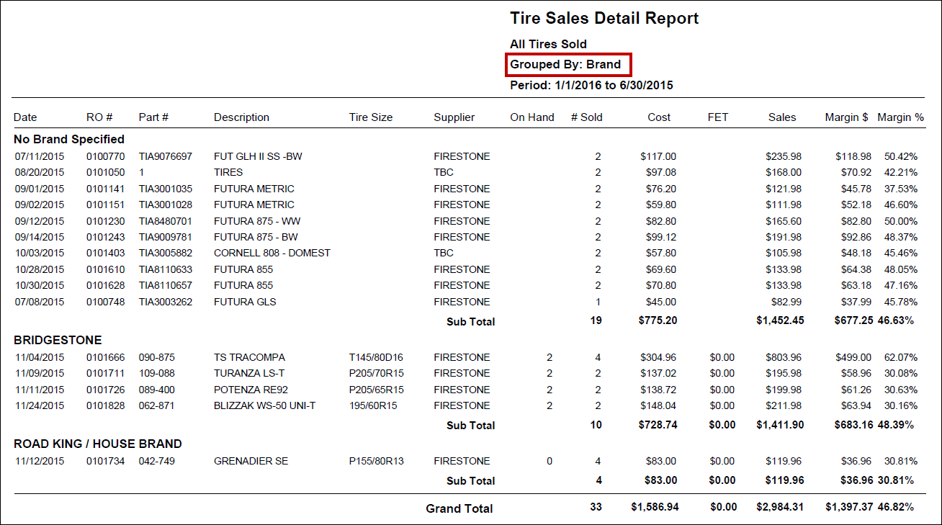Select the ROAD KING / HOUSE BRAND heading

tap(98, 444)
